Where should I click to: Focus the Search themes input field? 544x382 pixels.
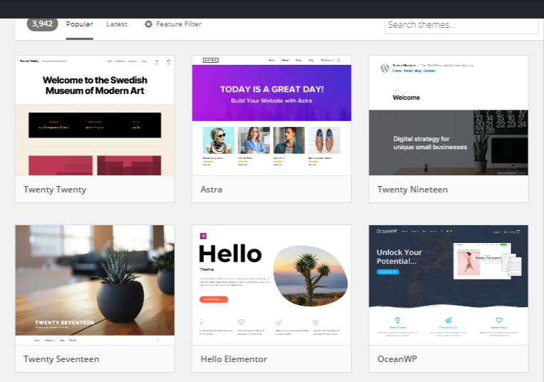(461, 25)
